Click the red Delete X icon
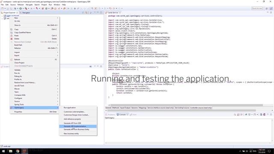This screenshot has height=154, width=274. (x=12, y=39)
